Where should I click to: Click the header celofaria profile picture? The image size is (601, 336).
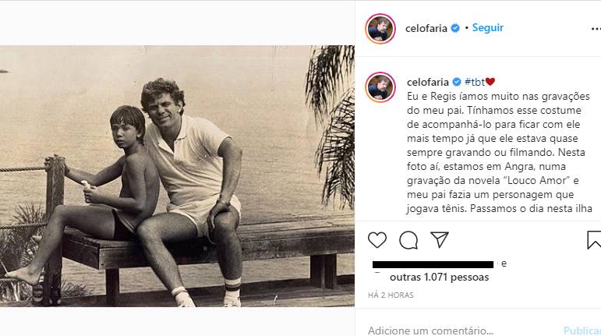pyautogui.click(x=380, y=28)
